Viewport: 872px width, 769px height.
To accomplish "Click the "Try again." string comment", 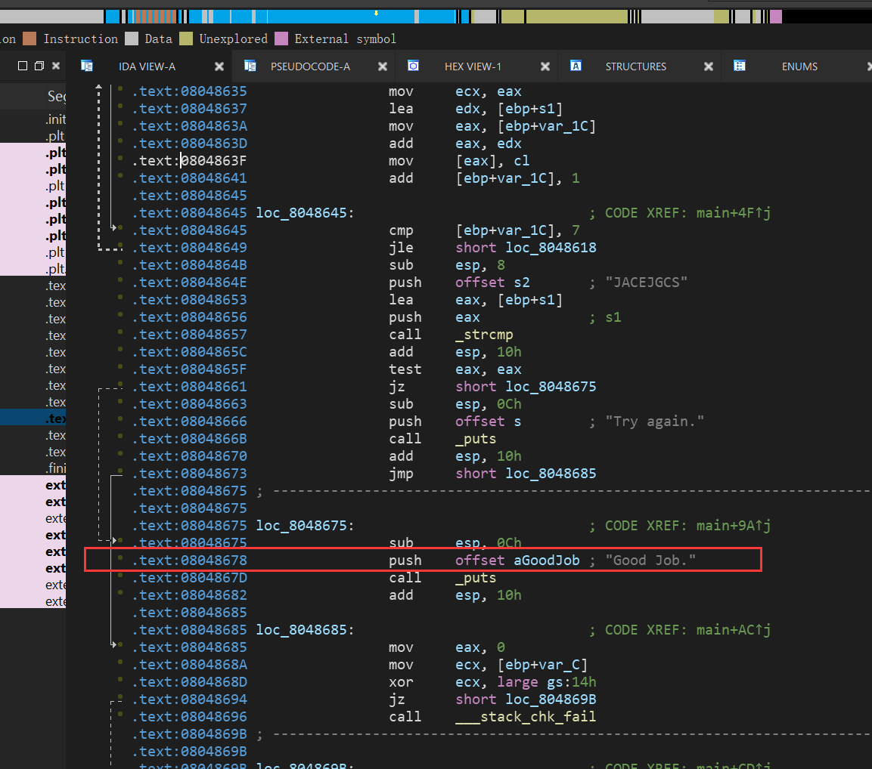I will 654,422.
